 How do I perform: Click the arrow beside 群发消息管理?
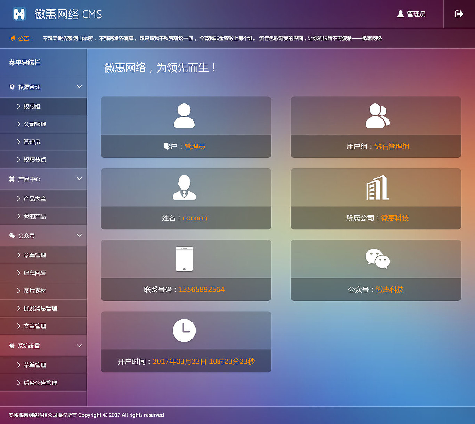(19, 308)
